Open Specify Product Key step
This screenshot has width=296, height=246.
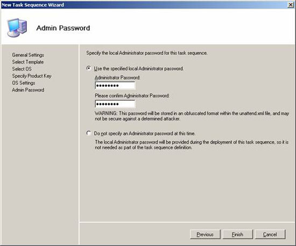pos(32,76)
